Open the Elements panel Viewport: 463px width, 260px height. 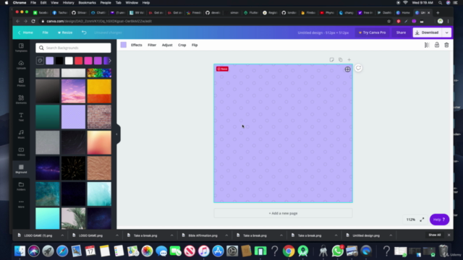[21, 100]
